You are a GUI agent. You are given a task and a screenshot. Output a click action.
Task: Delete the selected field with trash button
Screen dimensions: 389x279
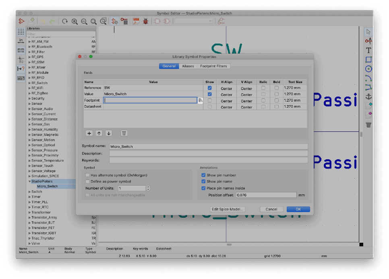pos(124,133)
